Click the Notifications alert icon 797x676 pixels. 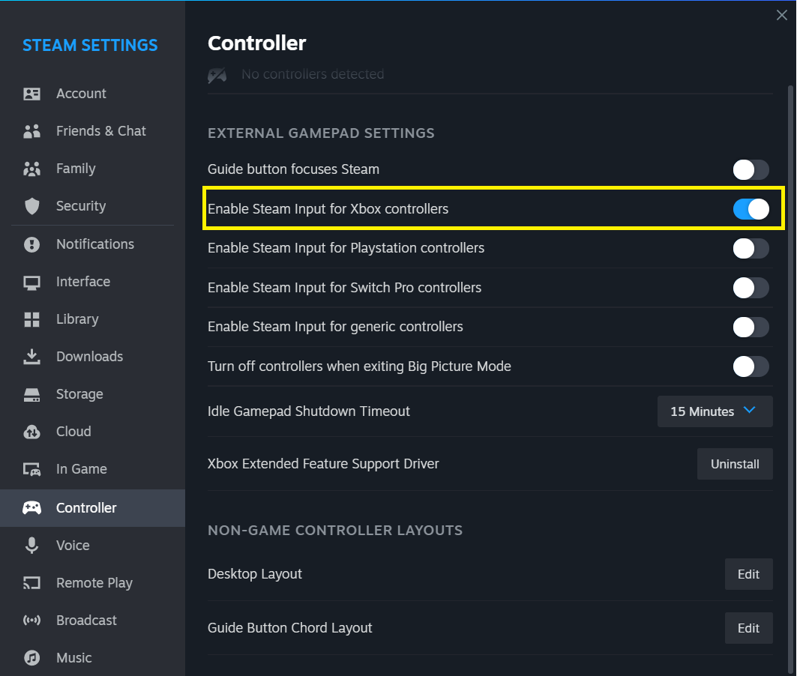pos(31,244)
